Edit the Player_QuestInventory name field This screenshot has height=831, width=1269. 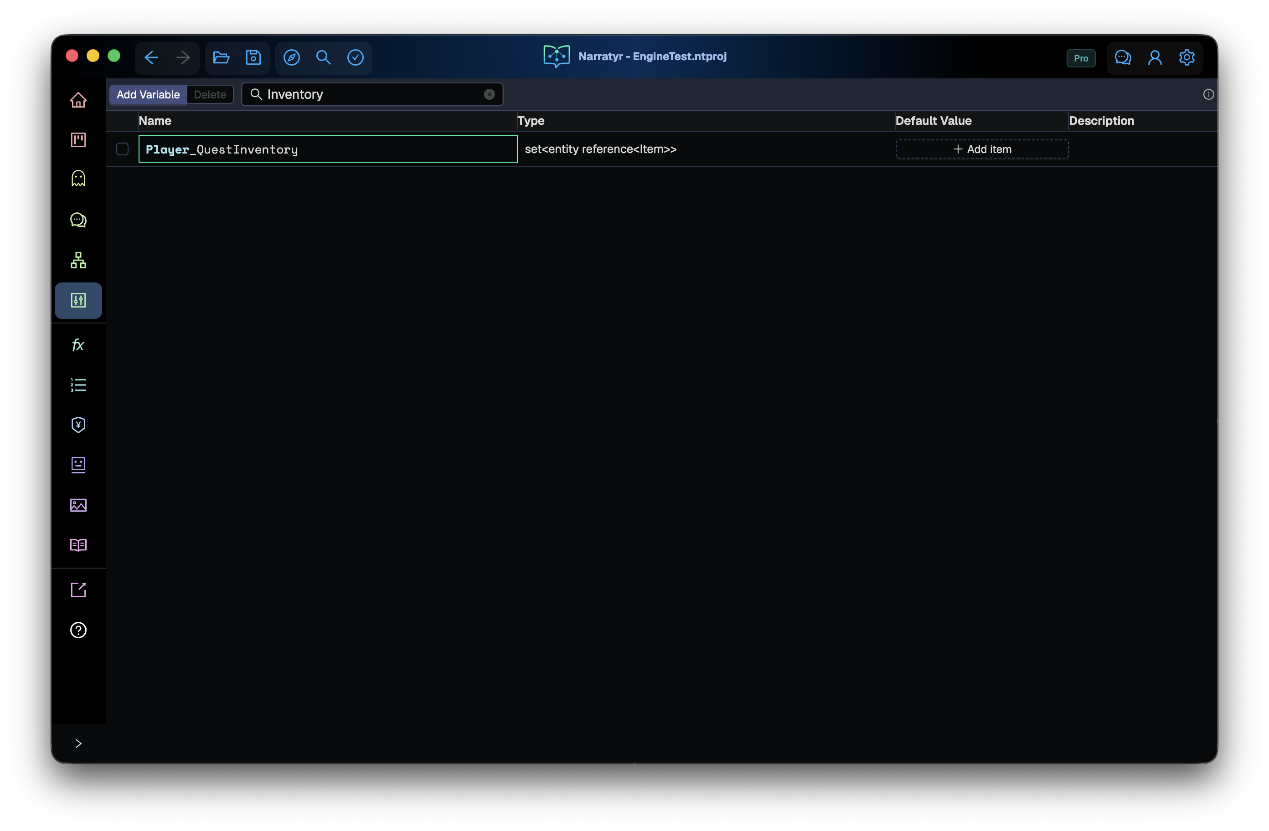328,149
